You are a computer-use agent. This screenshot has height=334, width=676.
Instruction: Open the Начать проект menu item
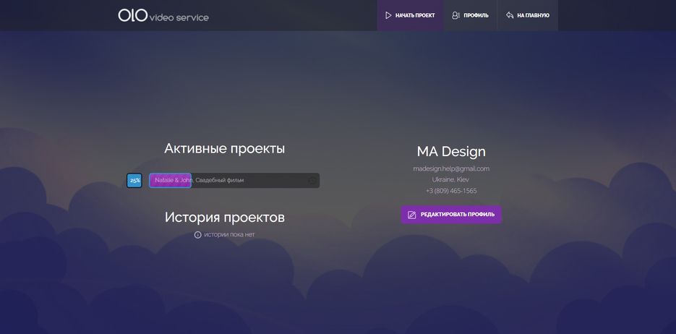coord(410,15)
